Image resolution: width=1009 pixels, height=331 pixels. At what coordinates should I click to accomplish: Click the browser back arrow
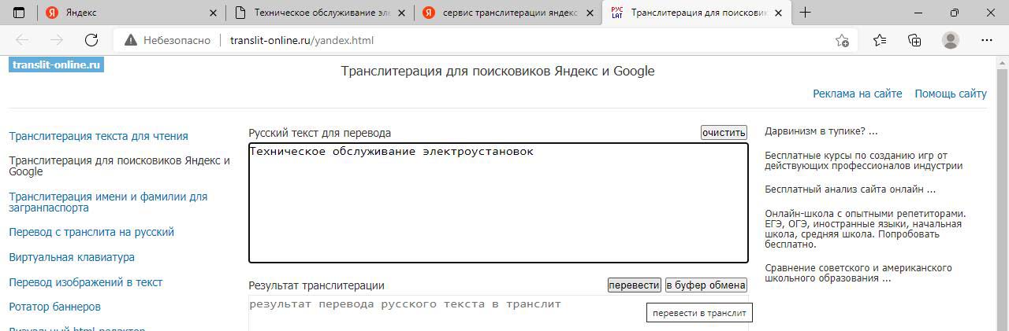click(22, 40)
